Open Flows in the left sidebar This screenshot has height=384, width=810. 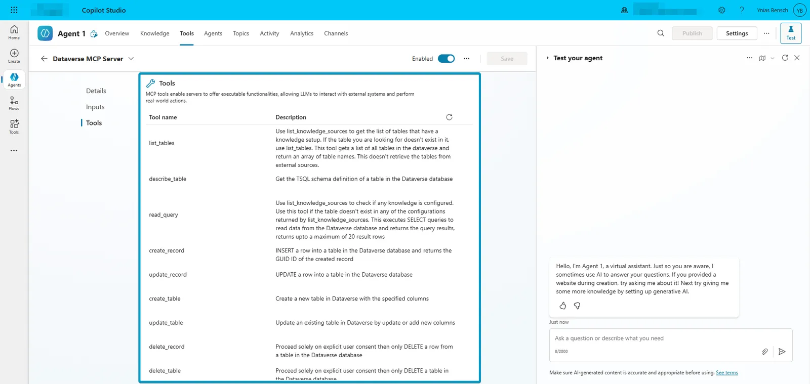point(14,104)
